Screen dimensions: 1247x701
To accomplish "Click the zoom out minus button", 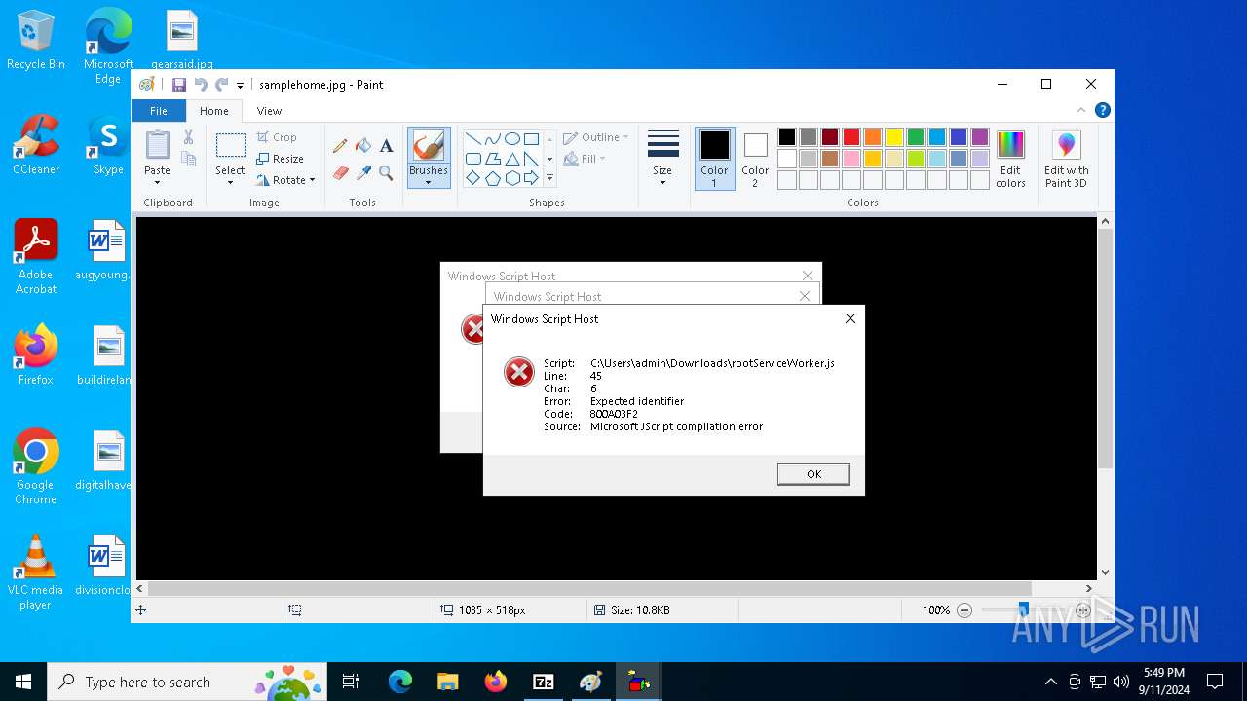I will coord(964,610).
